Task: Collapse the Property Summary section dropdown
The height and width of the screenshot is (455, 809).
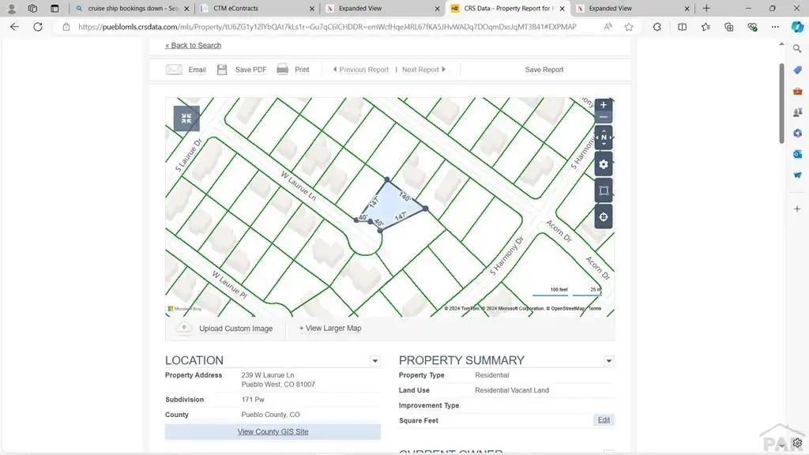Action: [609, 361]
